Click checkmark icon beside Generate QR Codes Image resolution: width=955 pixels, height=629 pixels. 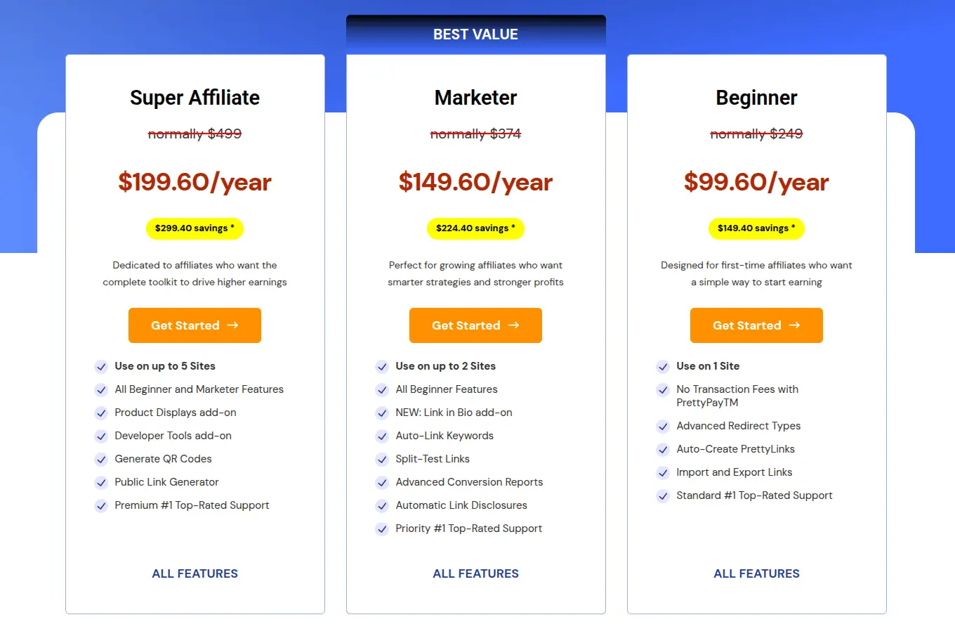pos(101,460)
